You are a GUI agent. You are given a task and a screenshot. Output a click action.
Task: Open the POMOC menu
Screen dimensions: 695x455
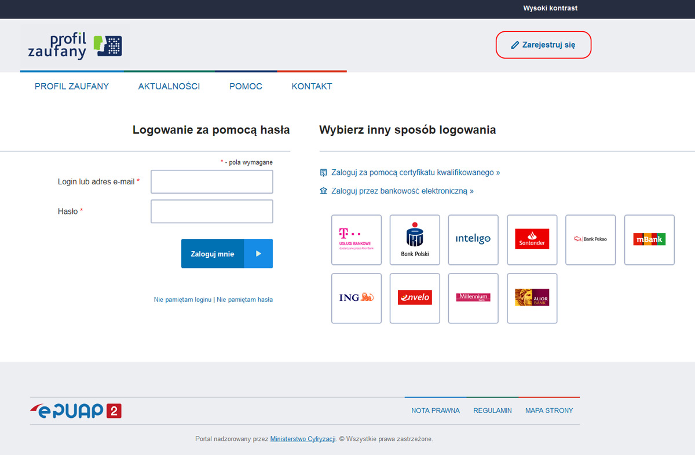point(246,86)
